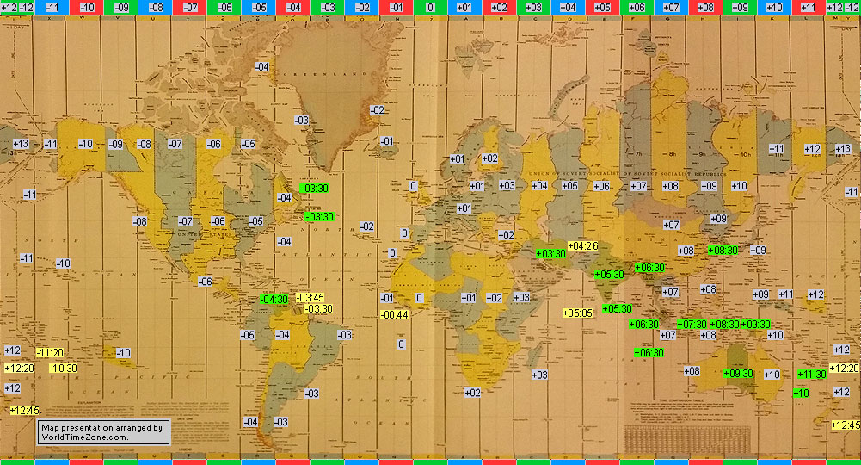Image resolution: width=861 pixels, height=465 pixels.
Task: Click the +02 cell in the top header strip
Action: pyautogui.click(x=499, y=7)
